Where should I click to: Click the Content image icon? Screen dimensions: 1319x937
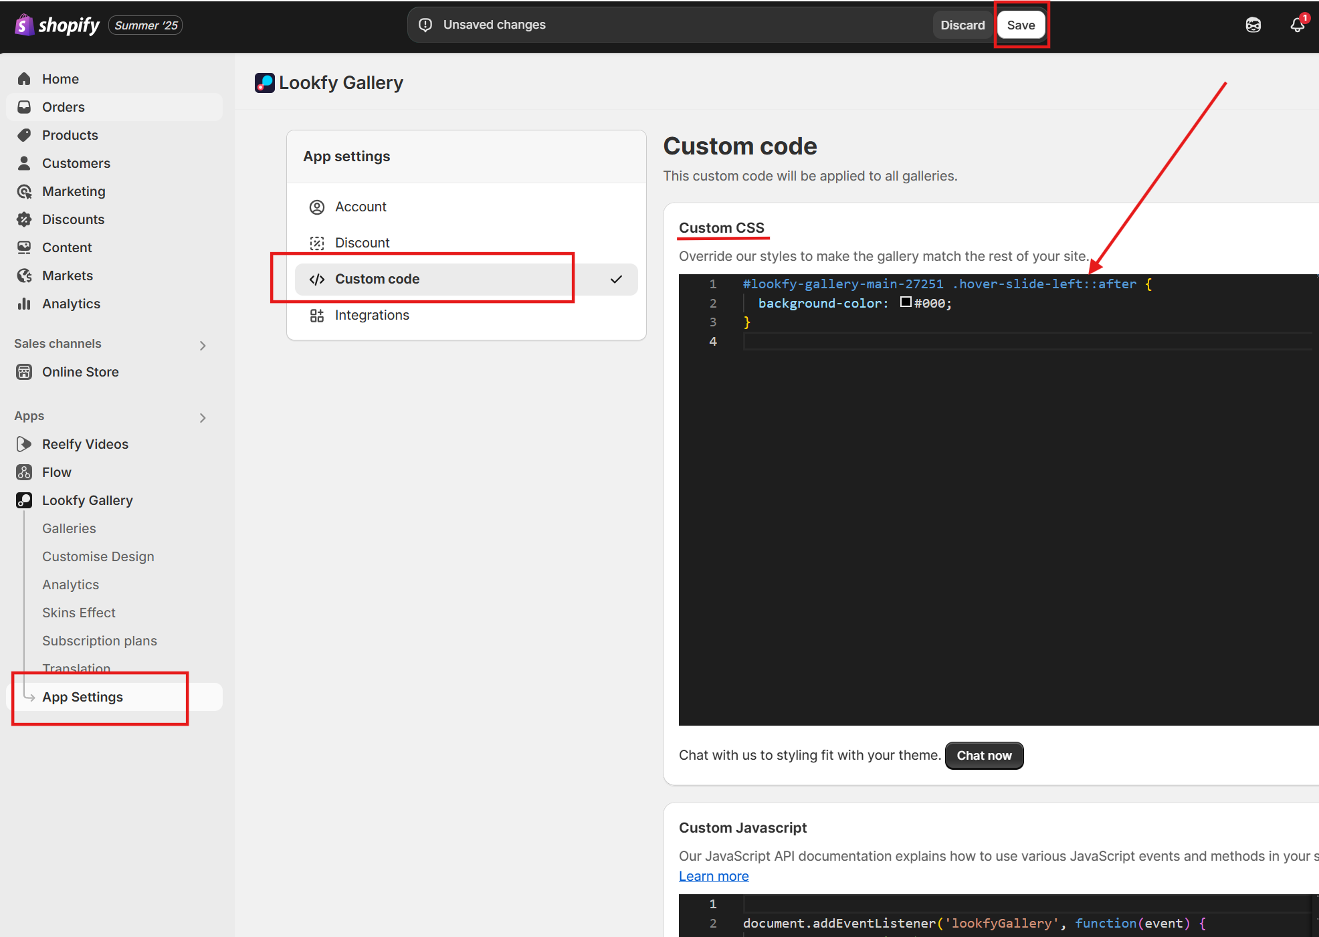(24, 247)
